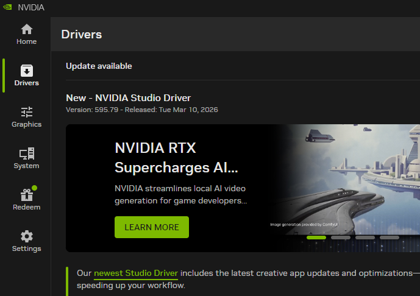Switch to the second carousel slide indicator
Viewport: 420px width, 296px height.
tap(341, 238)
